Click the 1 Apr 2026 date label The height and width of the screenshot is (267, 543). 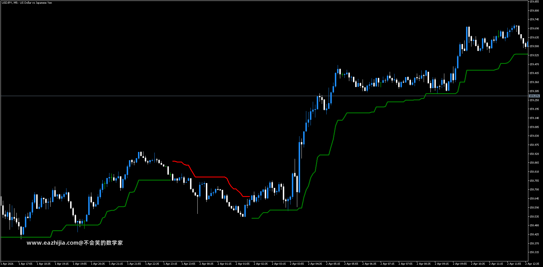(x=7, y=264)
